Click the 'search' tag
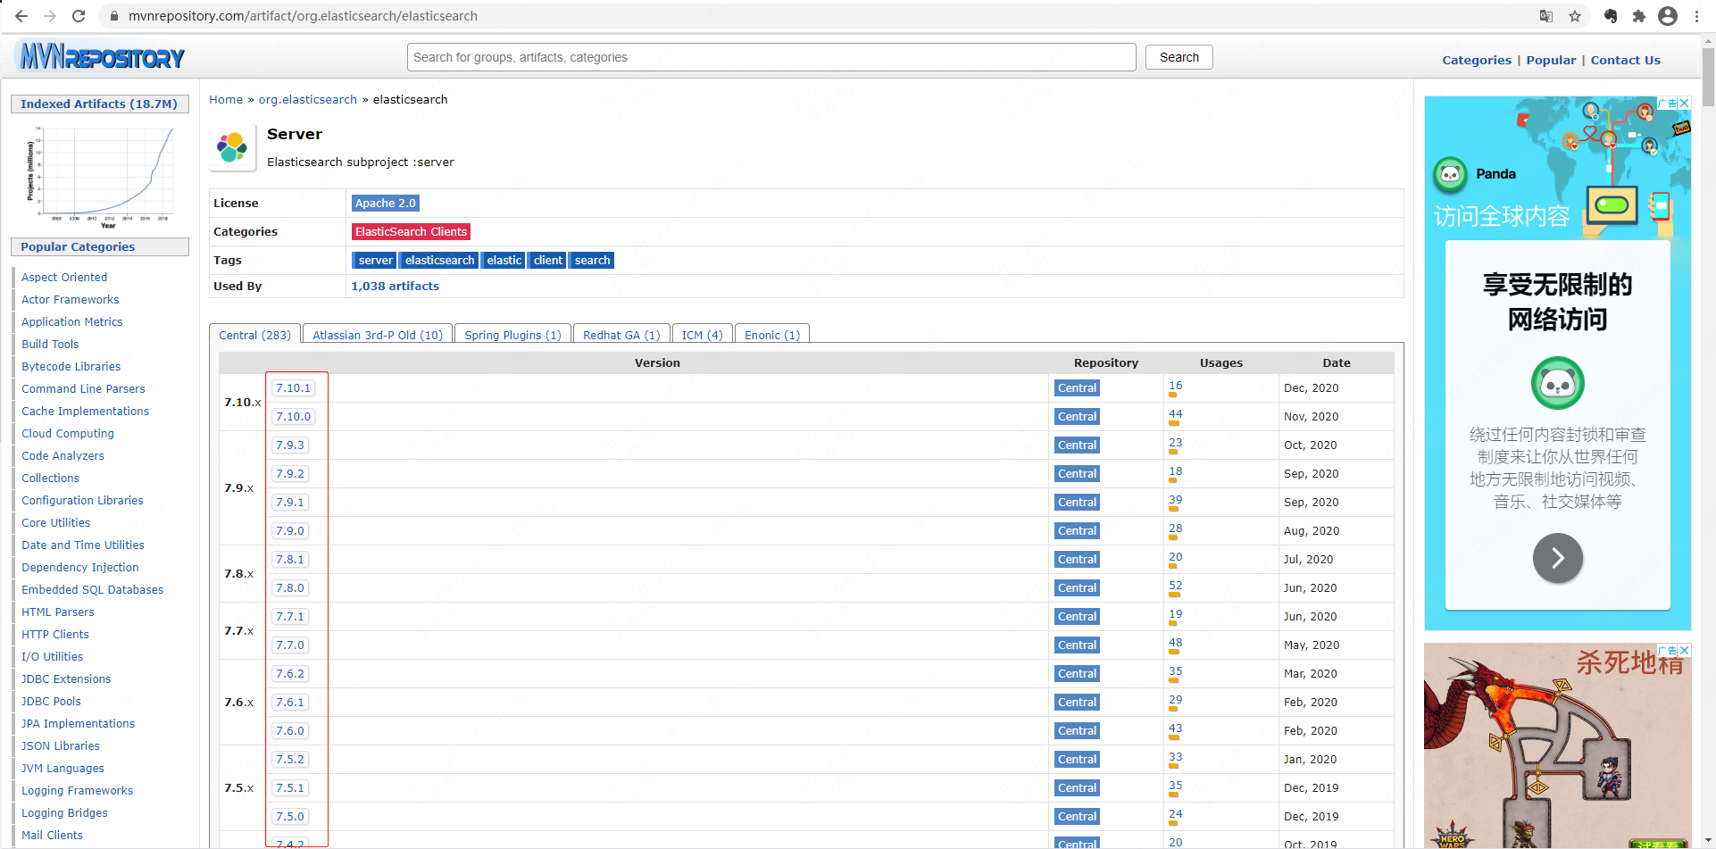Screen dimensions: 1716x849 (x=592, y=261)
